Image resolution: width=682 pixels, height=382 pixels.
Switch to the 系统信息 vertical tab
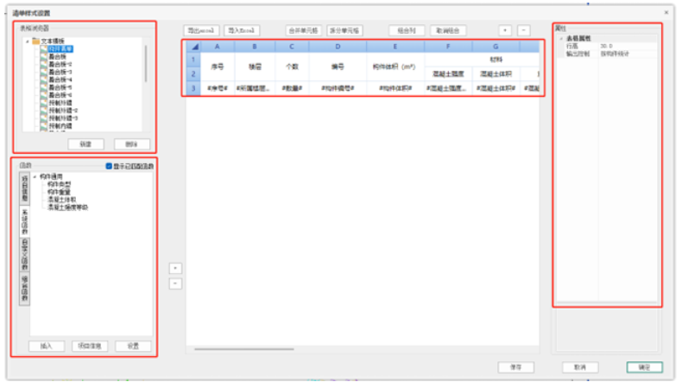[25, 221]
